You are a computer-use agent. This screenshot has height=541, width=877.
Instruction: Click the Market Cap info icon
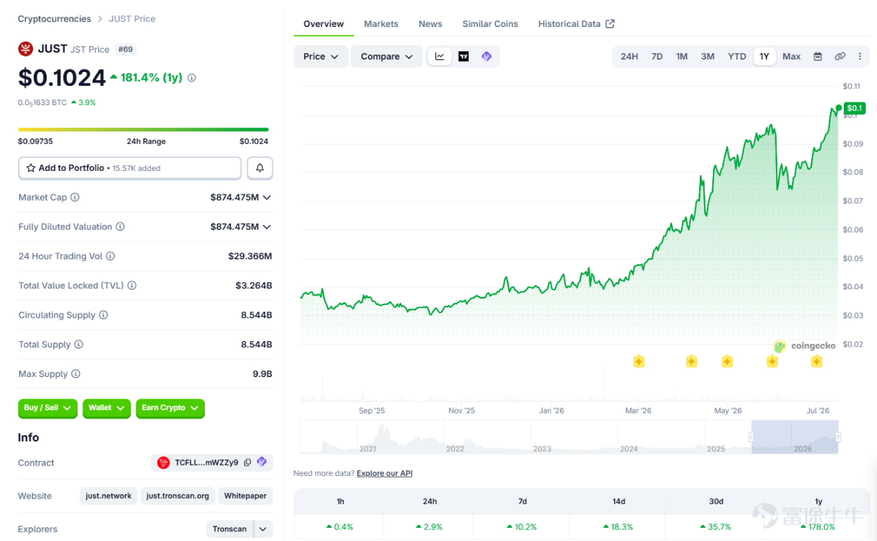click(75, 197)
